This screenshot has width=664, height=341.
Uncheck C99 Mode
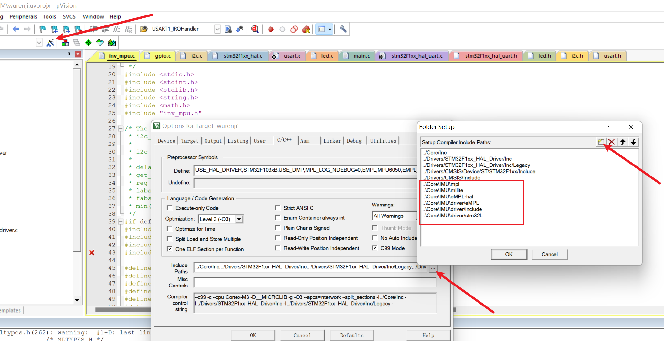(x=374, y=248)
